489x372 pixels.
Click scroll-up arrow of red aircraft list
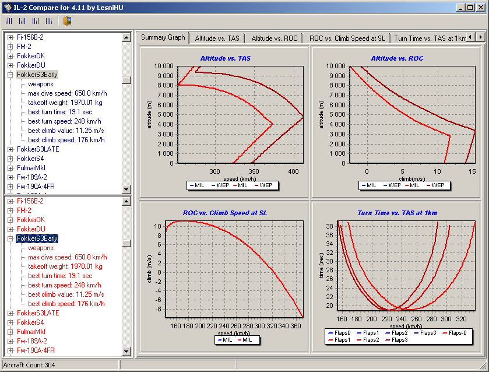(126, 201)
